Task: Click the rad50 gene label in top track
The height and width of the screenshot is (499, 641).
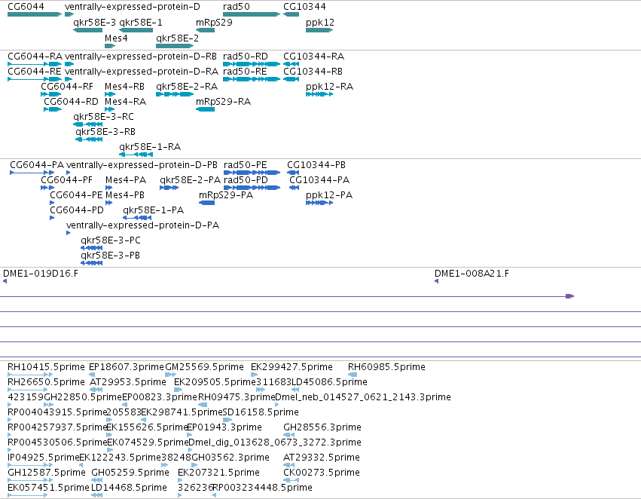Action: tap(237, 7)
